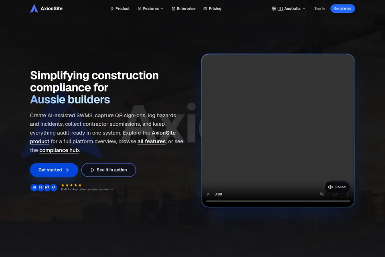Image resolution: width=385 pixels, height=257 pixels.
Task: Click the video progress bar
Action: point(278,201)
